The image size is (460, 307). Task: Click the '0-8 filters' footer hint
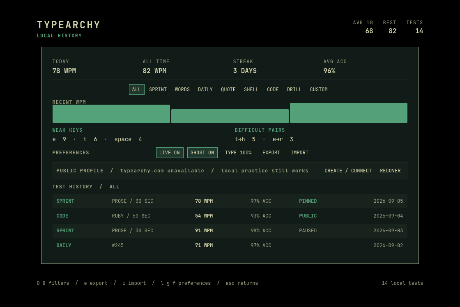click(x=53, y=283)
